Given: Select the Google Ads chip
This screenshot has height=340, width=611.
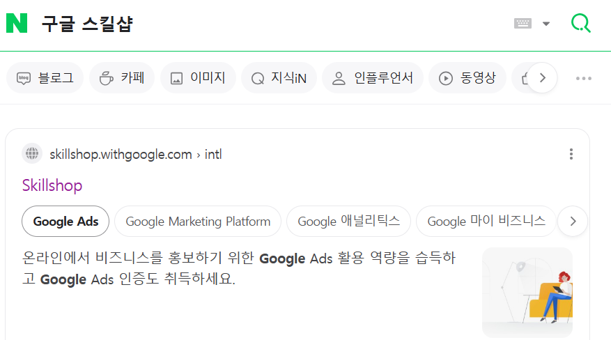Looking at the screenshot, I should point(65,222).
